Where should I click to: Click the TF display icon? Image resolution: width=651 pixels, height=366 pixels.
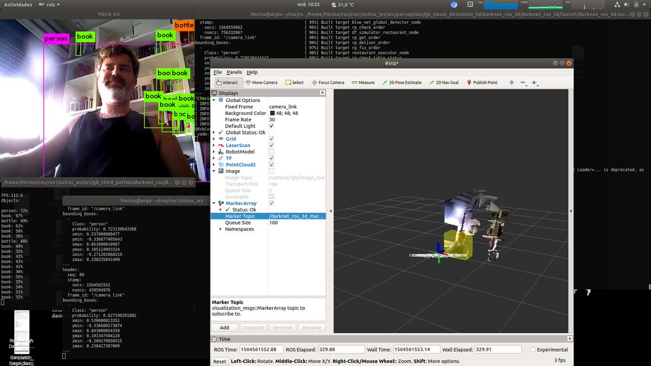tap(221, 158)
